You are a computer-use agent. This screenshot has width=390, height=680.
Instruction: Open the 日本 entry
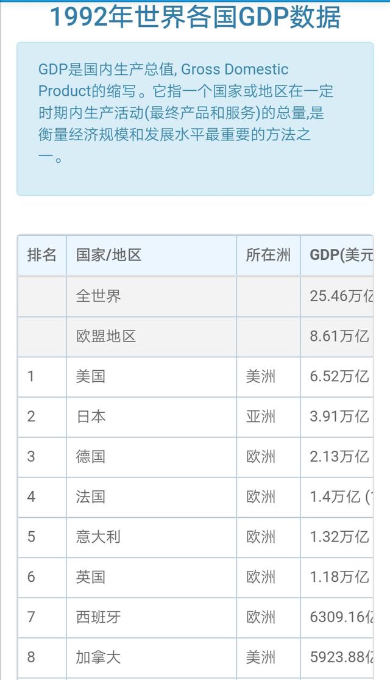91,417
